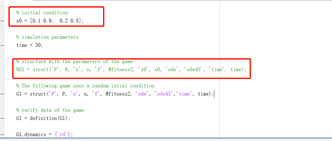Click @fitness2 in the commented struct line
332x141 pixels.
[121, 70]
